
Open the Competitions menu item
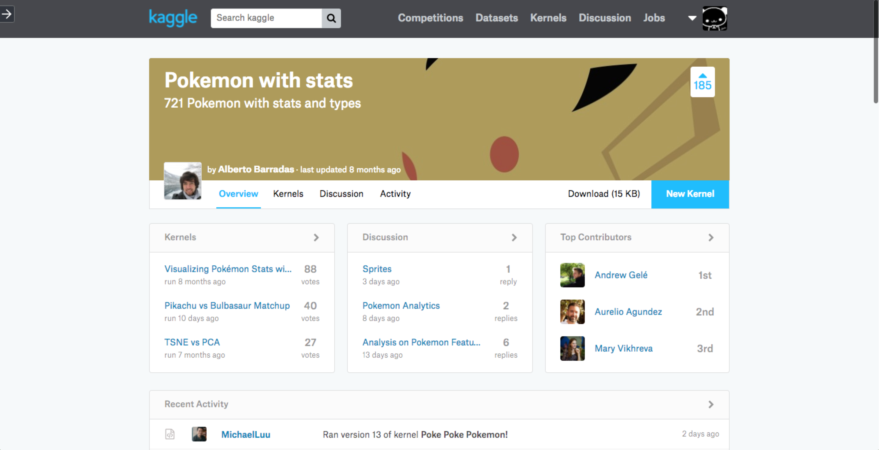coord(430,18)
